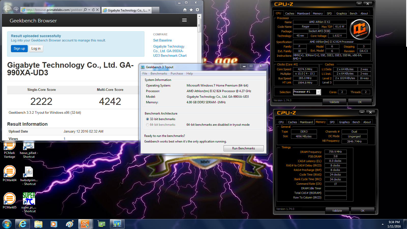Viewport: 407px width, 229px height.
Task: Click the refresh icon in address bar
Action: [93, 10]
